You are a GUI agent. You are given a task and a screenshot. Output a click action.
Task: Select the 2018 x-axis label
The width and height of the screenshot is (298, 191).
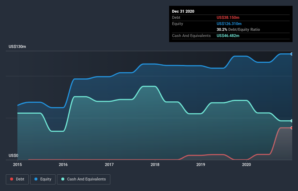tap(155, 164)
